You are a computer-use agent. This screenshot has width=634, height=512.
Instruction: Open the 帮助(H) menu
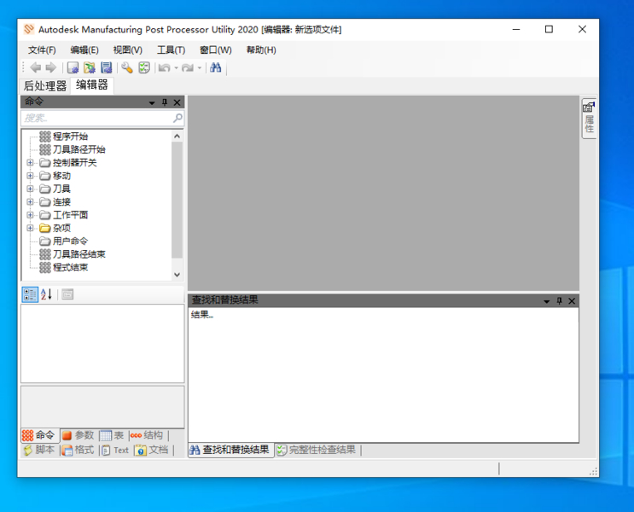261,50
